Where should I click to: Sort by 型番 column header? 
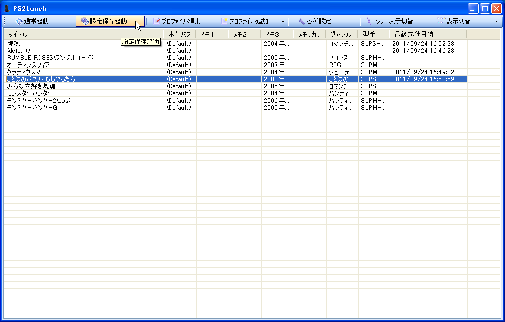[x=373, y=34]
